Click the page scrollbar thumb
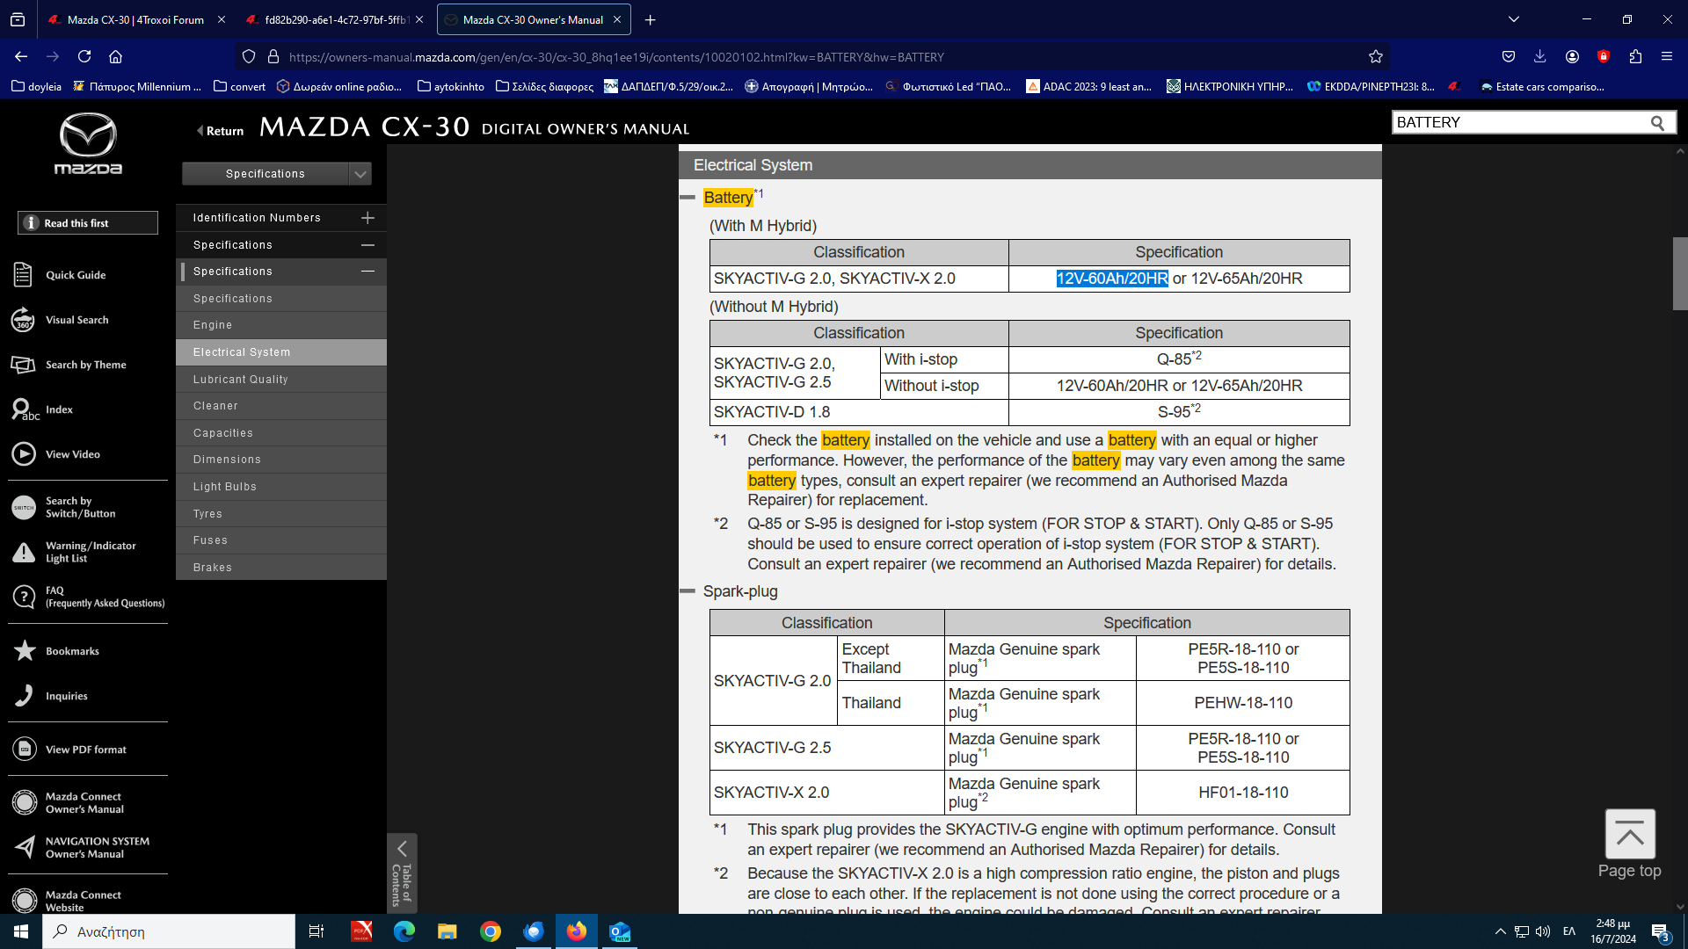The image size is (1688, 949). [x=1680, y=273]
